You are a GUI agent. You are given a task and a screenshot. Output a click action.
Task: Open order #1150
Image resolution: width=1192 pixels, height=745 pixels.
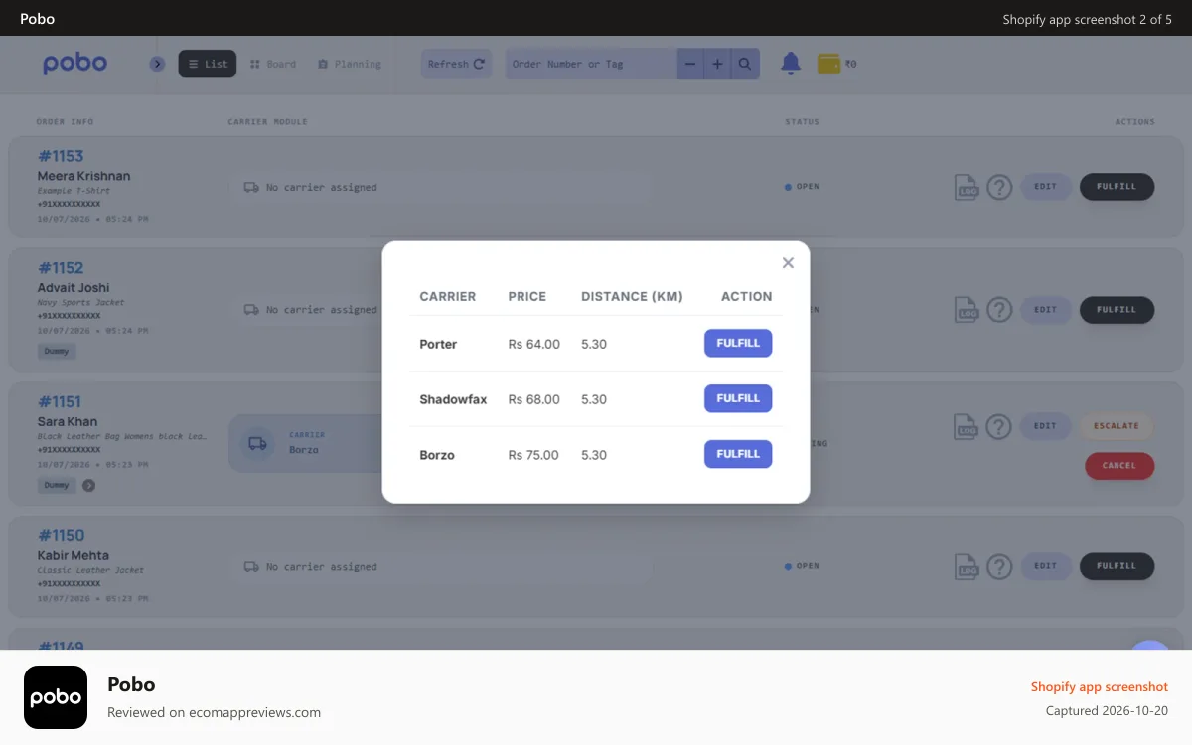(x=61, y=536)
